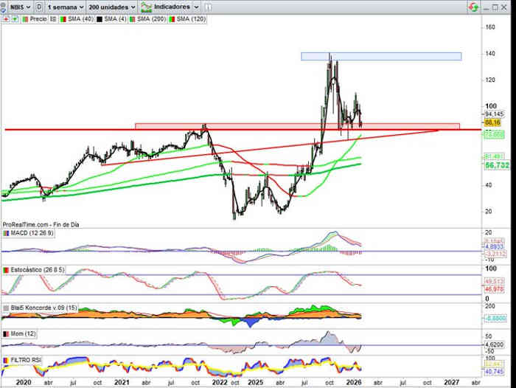This screenshot has height=388, width=516.
Task: Expand the '1 semana' timeframe dropdown
Action: pos(65,7)
